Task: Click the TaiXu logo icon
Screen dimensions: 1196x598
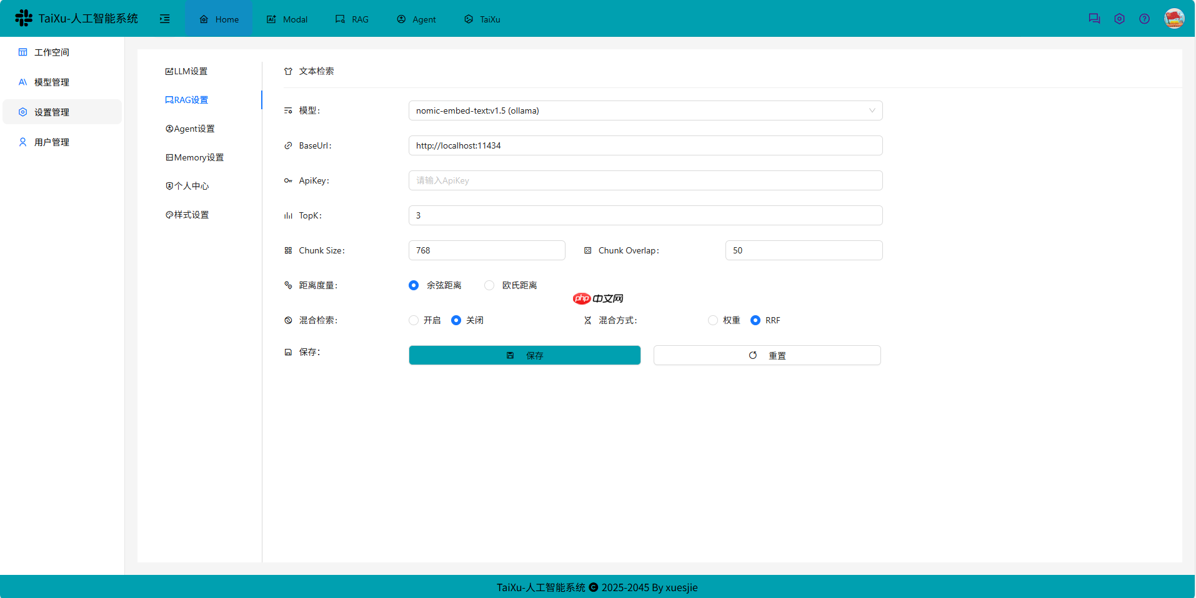Action: 22,18
